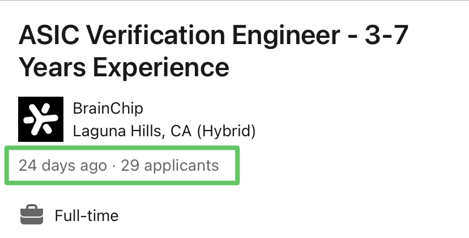This screenshot has height=238, width=469.
Task: Select the Full-time employment type label
Action: [x=86, y=215]
